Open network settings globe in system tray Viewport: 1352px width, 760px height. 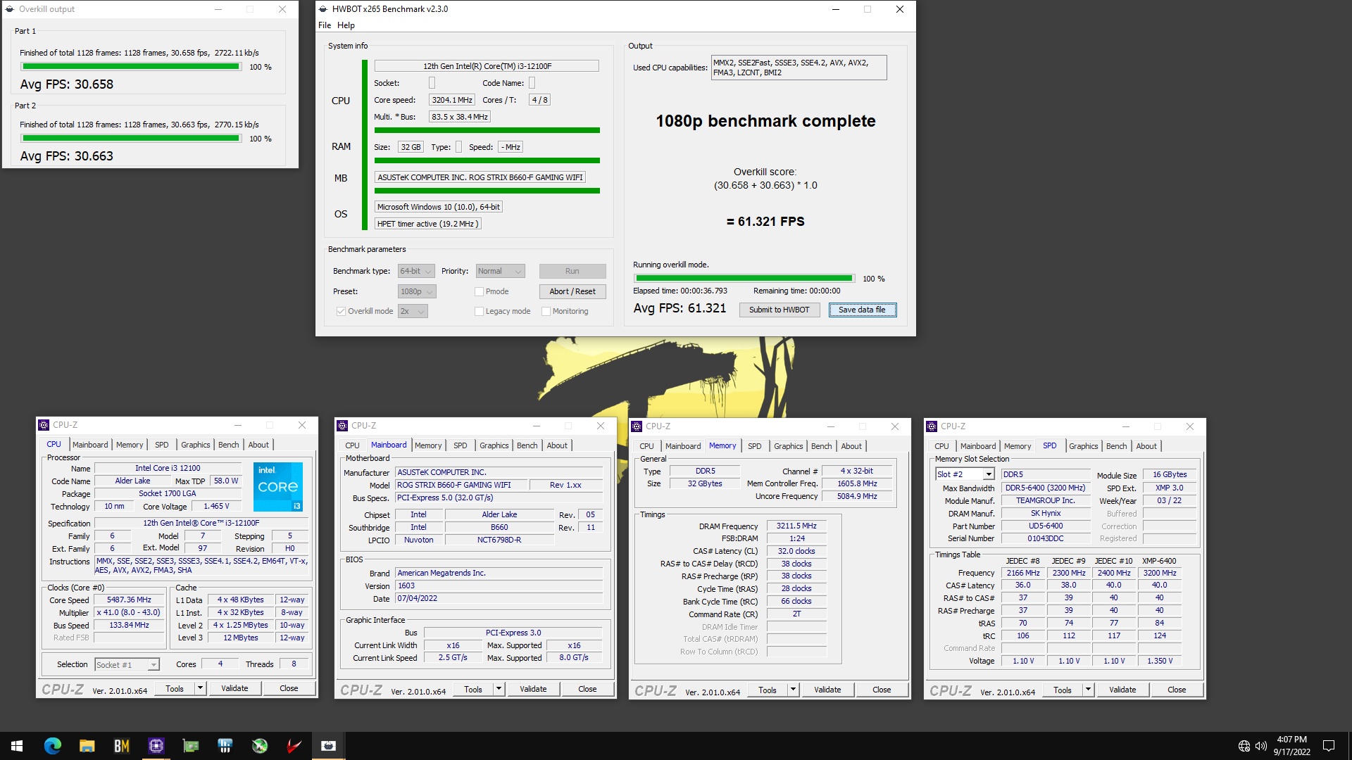pos(1244,746)
